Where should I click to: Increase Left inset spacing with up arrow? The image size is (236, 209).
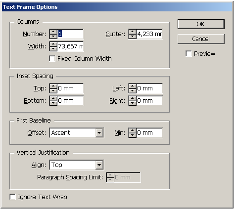[133, 86]
